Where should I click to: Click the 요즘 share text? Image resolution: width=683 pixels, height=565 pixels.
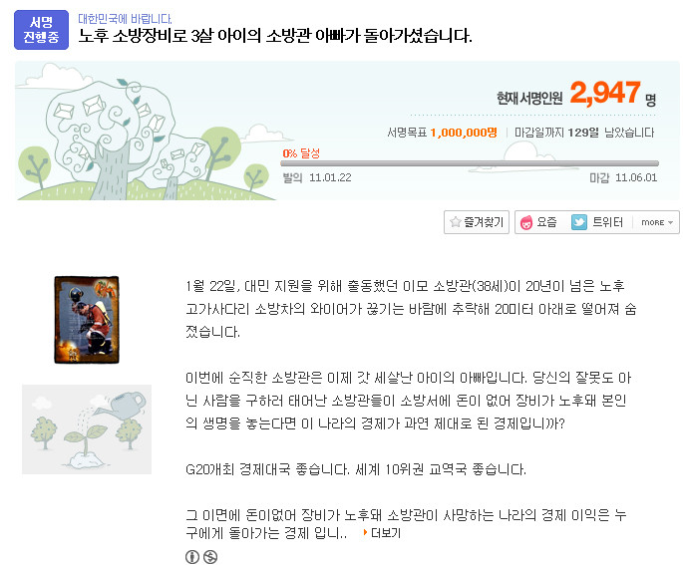[x=546, y=222]
